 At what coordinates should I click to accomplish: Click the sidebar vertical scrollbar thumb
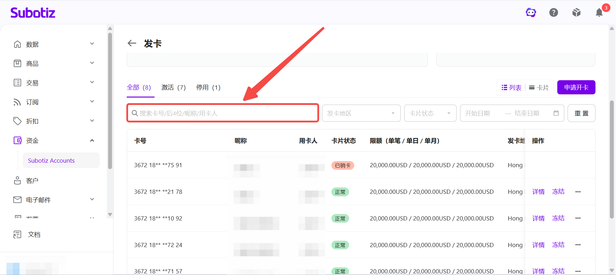110,101
